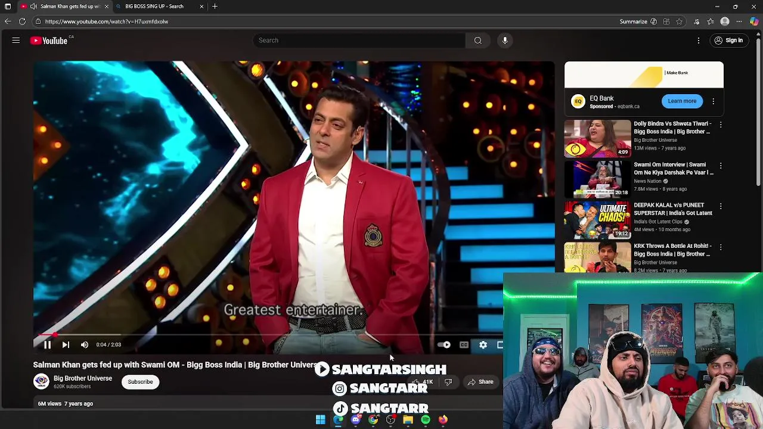Open Firefox from taskbar
Viewport: 763px width, 429px height.
tap(443, 420)
